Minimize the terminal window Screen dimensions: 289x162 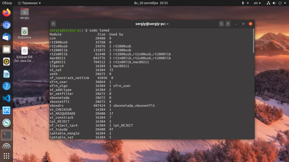pyautogui.click(x=236, y=24)
